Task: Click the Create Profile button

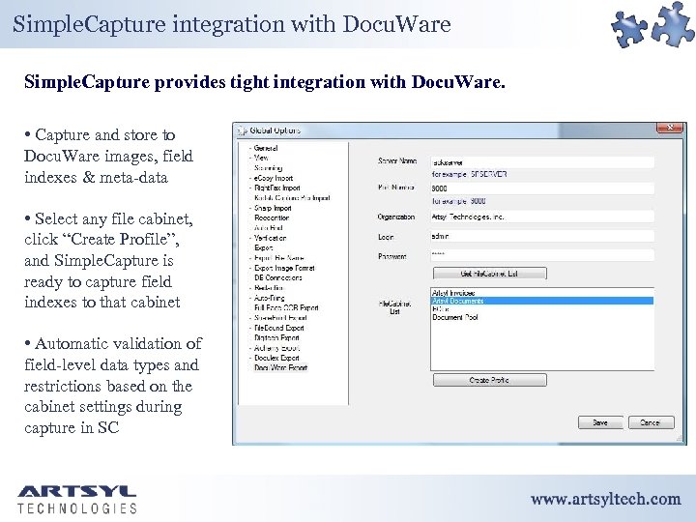Action: coord(489,380)
